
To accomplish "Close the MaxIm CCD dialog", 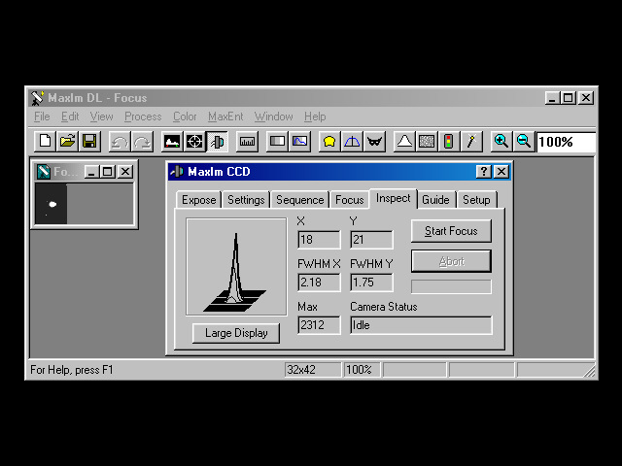I will [501, 172].
